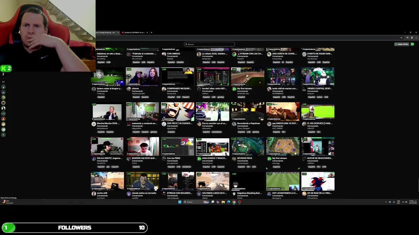Viewport: 419px width, 235px height.
Task: Open 'ANALIZANDO Y REACCI...' stream title
Action: click(x=214, y=158)
